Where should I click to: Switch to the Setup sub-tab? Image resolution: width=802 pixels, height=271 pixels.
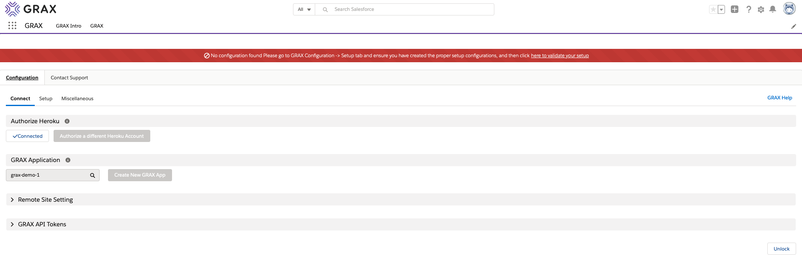point(46,99)
